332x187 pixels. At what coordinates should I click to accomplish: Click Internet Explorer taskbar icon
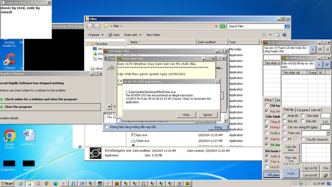click(20, 184)
